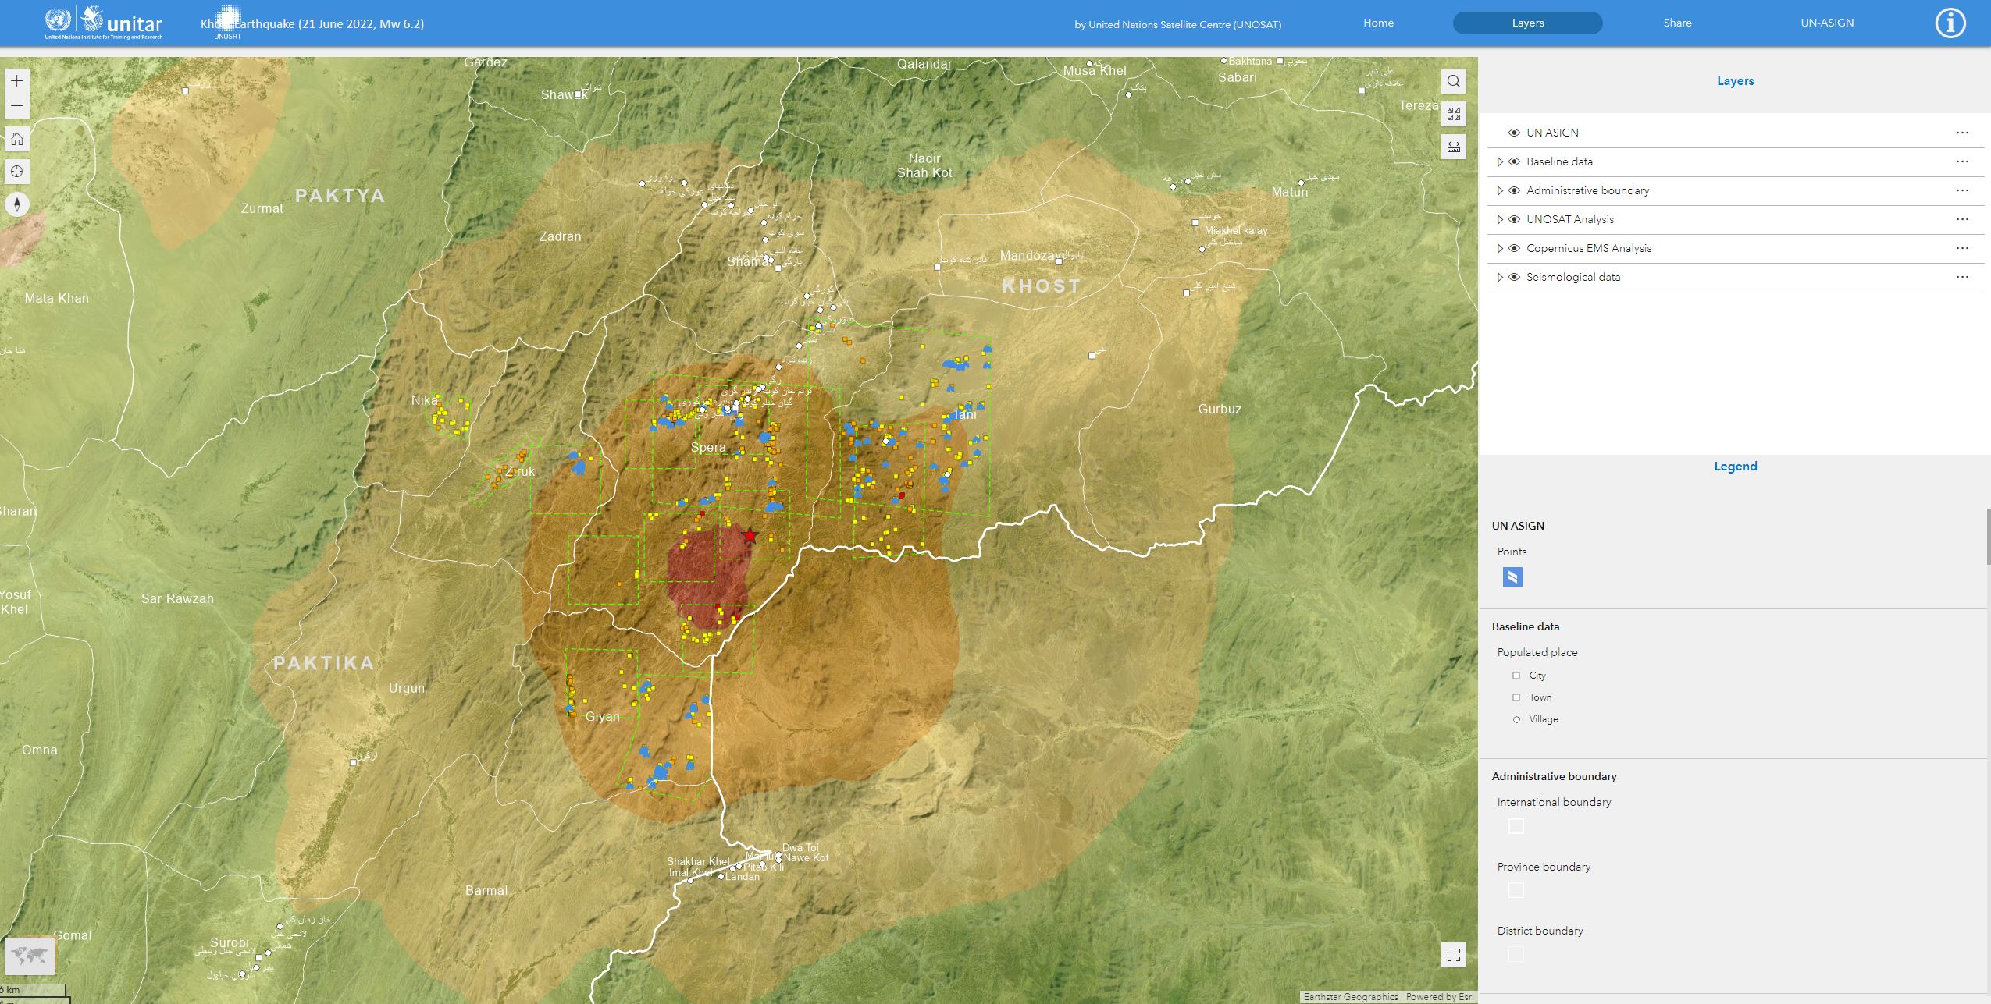Click the UN-ASIGN header link
This screenshot has width=1991, height=1004.
1827,23
